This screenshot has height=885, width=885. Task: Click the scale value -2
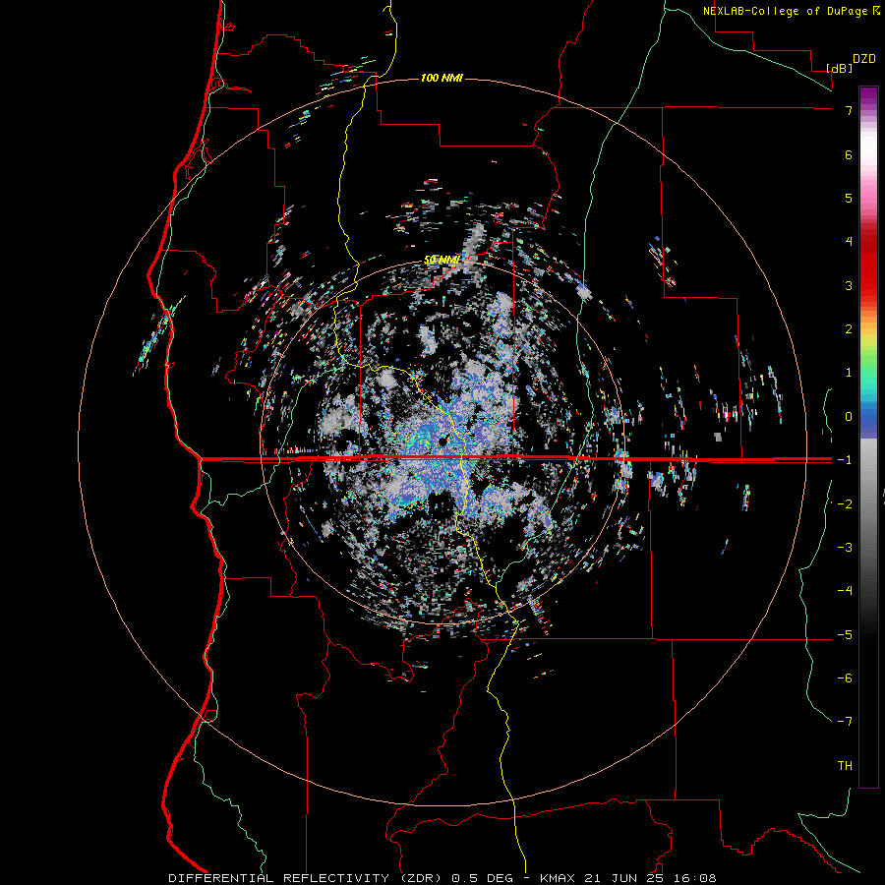pyautogui.click(x=845, y=503)
